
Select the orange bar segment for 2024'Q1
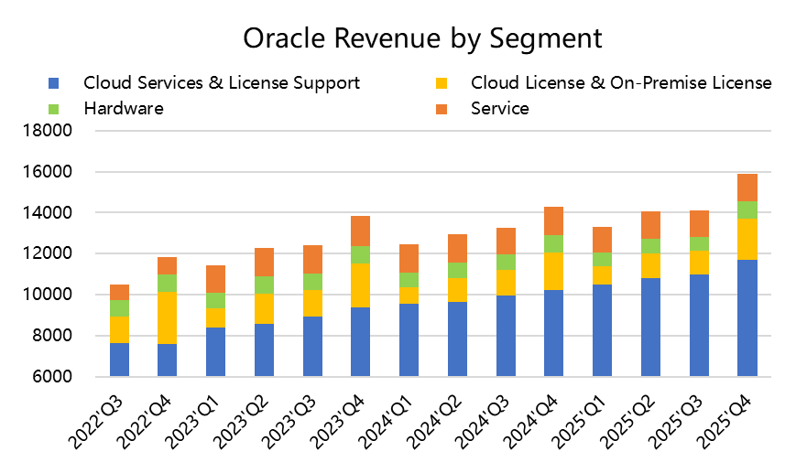point(409,259)
